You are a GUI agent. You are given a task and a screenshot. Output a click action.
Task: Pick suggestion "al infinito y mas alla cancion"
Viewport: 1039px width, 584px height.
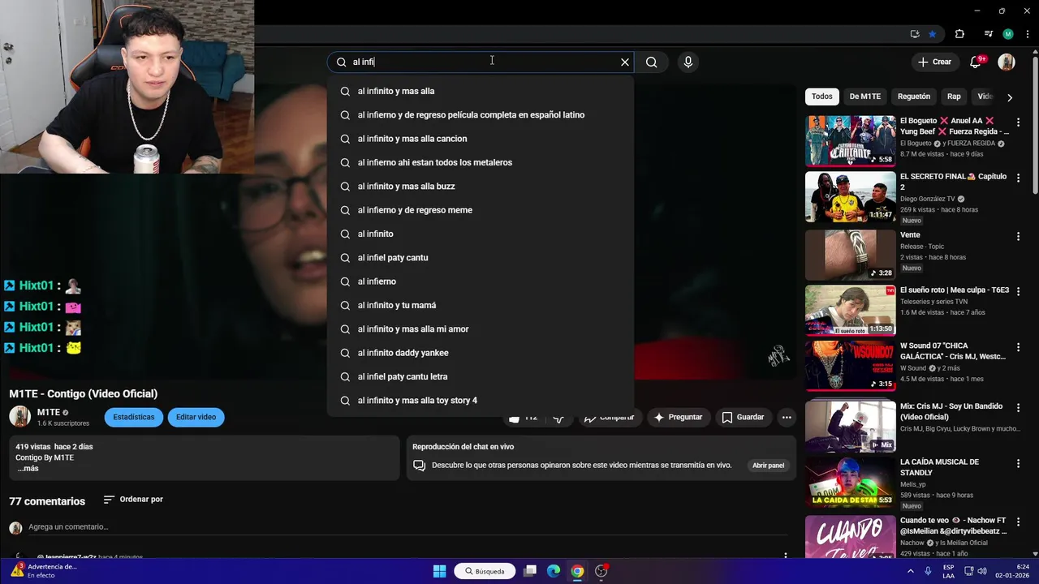[x=481, y=139]
